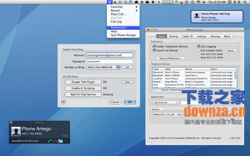
Task: Open the Wi-Fi status menu
Action: tap(198, 2)
